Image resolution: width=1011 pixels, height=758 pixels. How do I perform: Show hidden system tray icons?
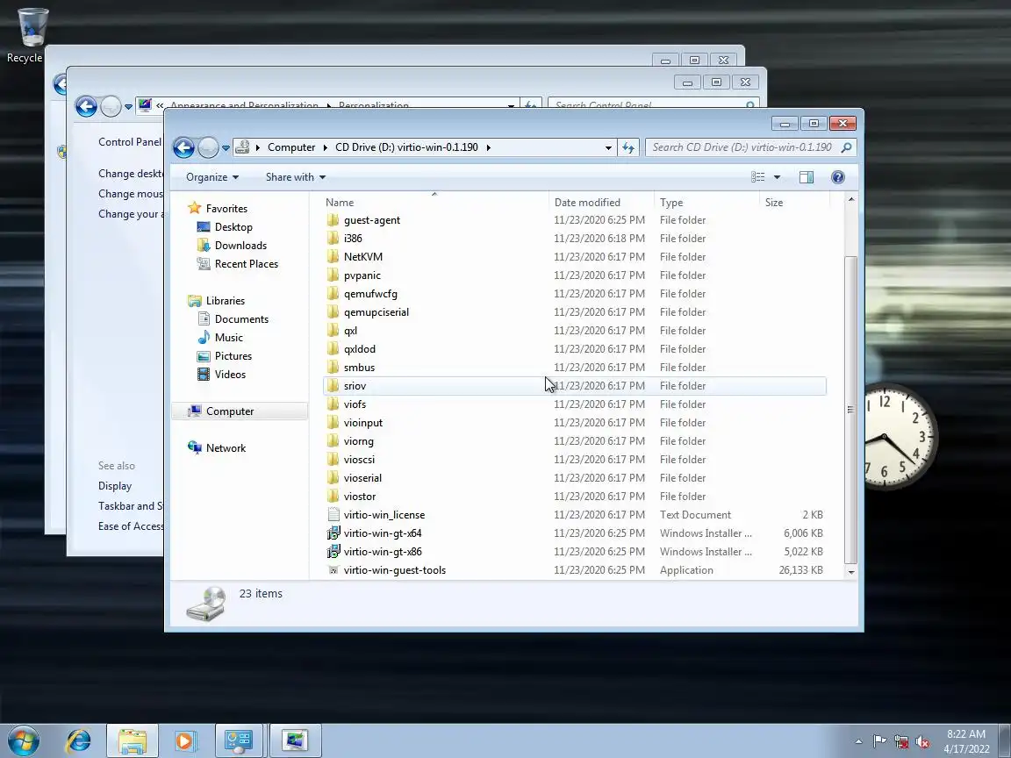(858, 741)
